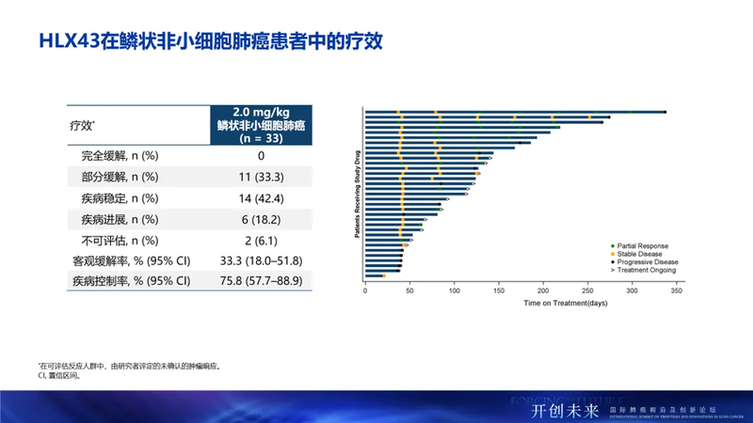Click the 不可评估 value 2 (6.1)
Image resolution: width=753 pixels, height=423 pixels.
[261, 240]
